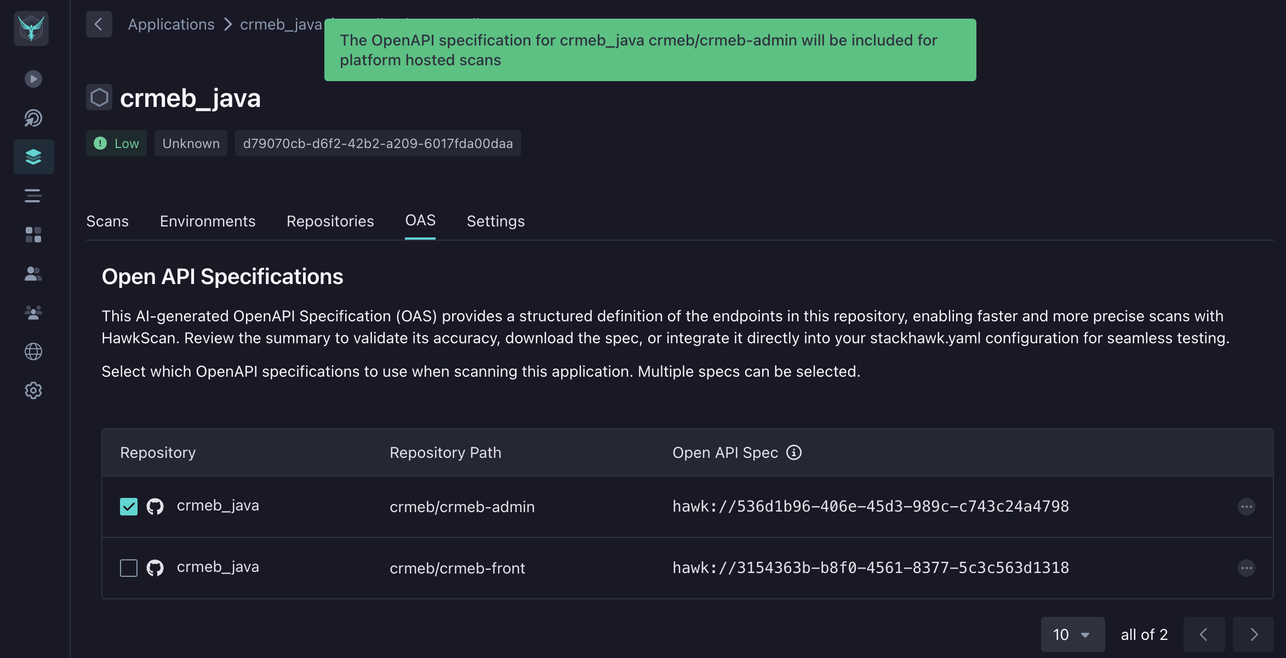
Task: Open the actions menu for crmeb/crmeb-front row
Action: 1246,568
